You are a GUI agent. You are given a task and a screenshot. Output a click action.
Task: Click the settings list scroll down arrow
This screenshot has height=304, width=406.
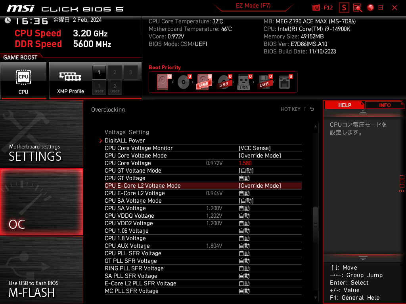tap(315, 298)
